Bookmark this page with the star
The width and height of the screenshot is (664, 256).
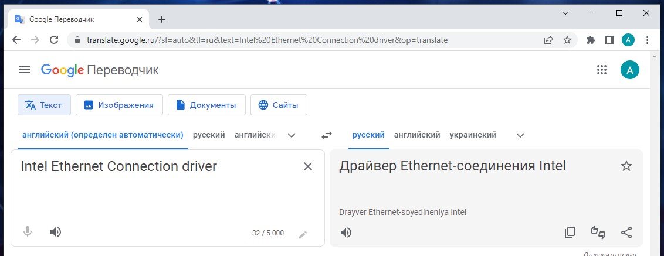(x=567, y=40)
